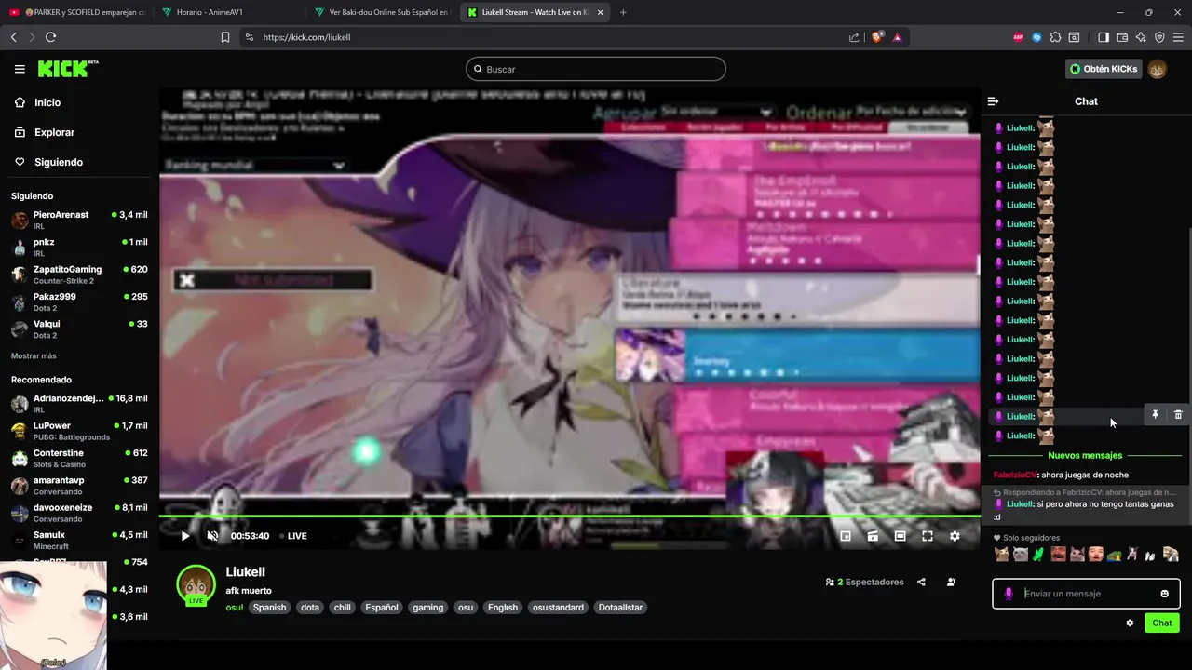
Task: Pin the highlighted Liukell chat message
Action: point(1155,415)
